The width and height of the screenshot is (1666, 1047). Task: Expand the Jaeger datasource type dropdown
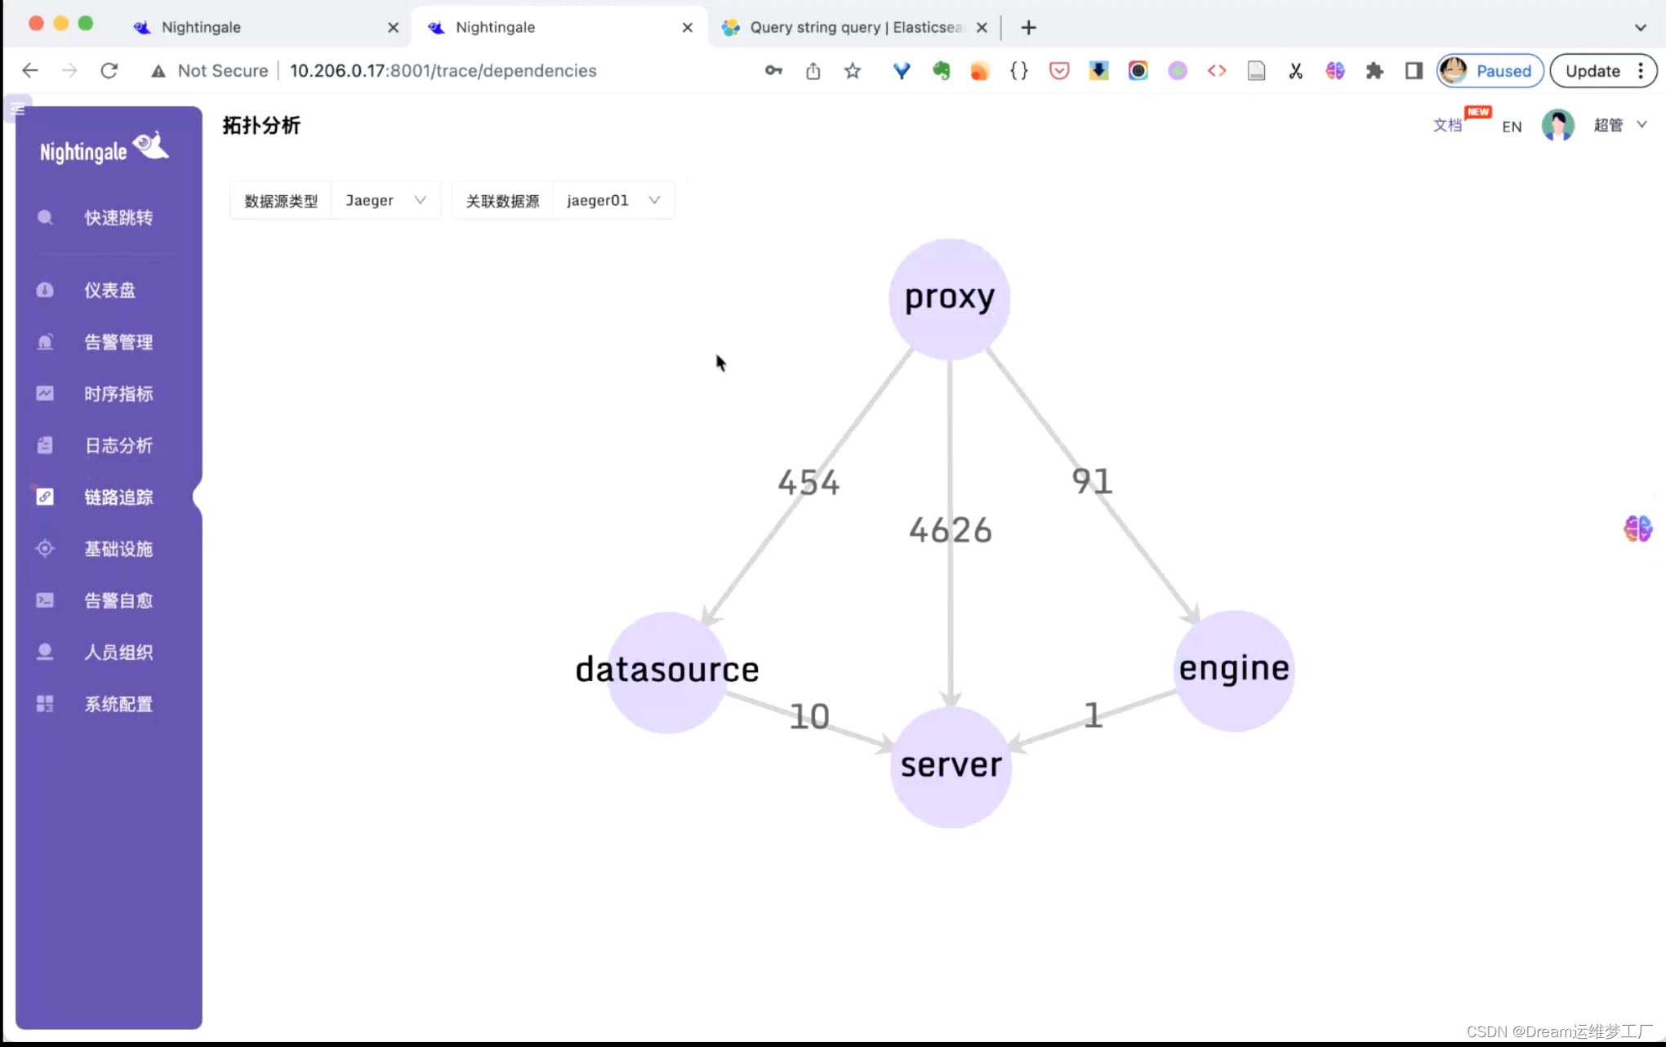tap(385, 200)
